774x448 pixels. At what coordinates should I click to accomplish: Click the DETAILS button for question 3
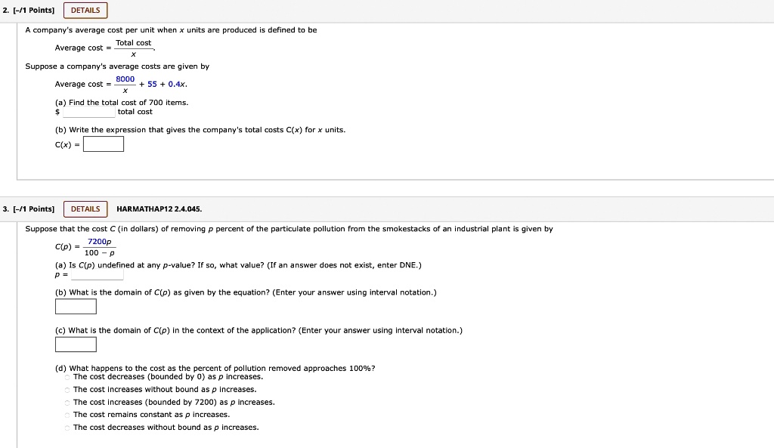(85, 209)
